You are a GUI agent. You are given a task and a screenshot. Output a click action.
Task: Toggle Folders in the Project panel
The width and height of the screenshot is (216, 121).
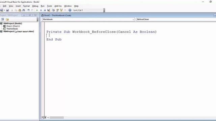tap(7, 19)
